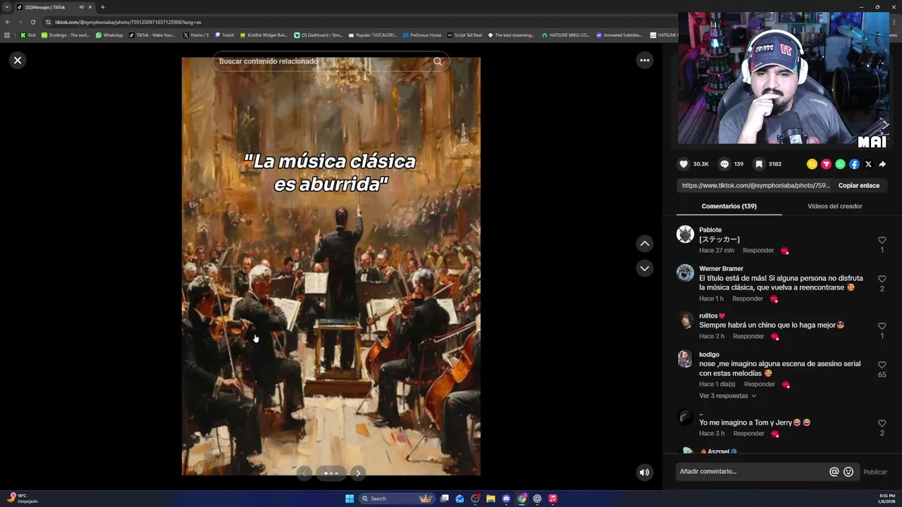Open Apple Music from the taskbar

pyautogui.click(x=552, y=499)
